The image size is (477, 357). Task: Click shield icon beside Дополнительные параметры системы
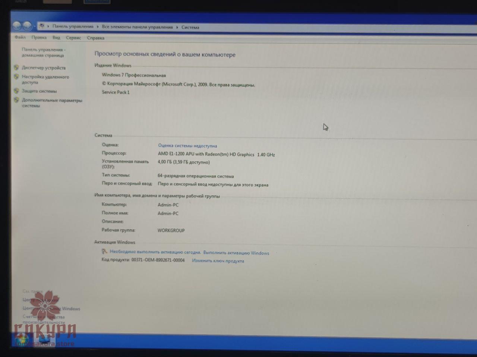[x=16, y=100]
